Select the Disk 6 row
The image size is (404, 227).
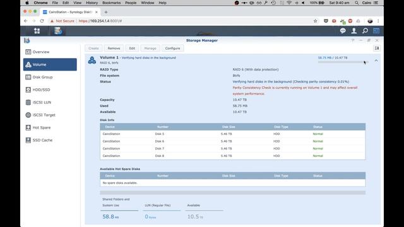233,141
